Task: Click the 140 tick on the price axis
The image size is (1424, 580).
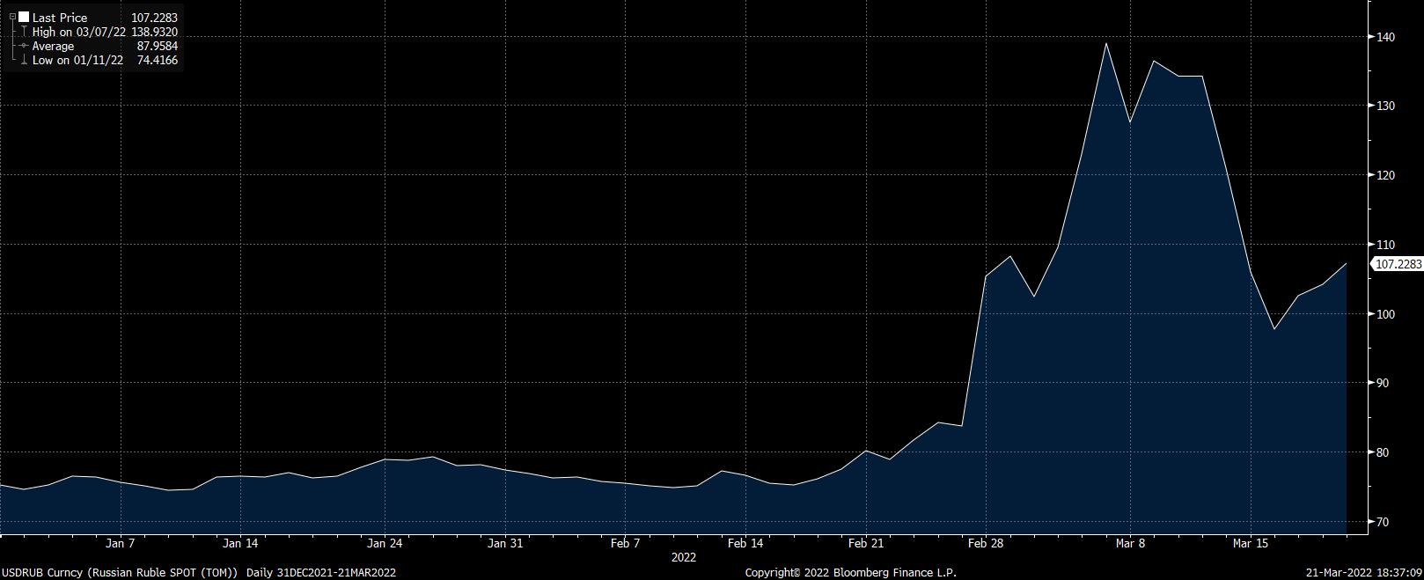Action: (x=1385, y=37)
